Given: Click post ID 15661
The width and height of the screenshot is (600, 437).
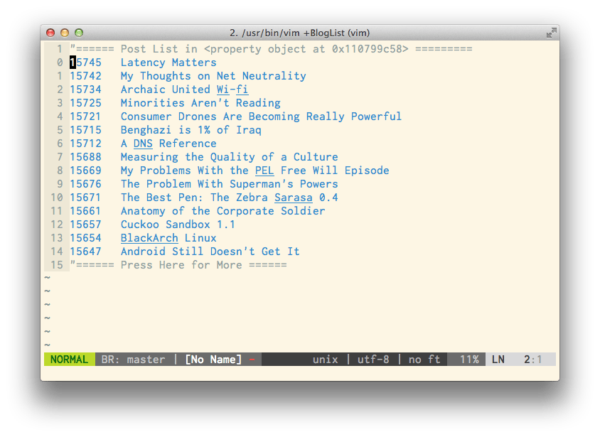Looking at the screenshot, I should coord(86,210).
